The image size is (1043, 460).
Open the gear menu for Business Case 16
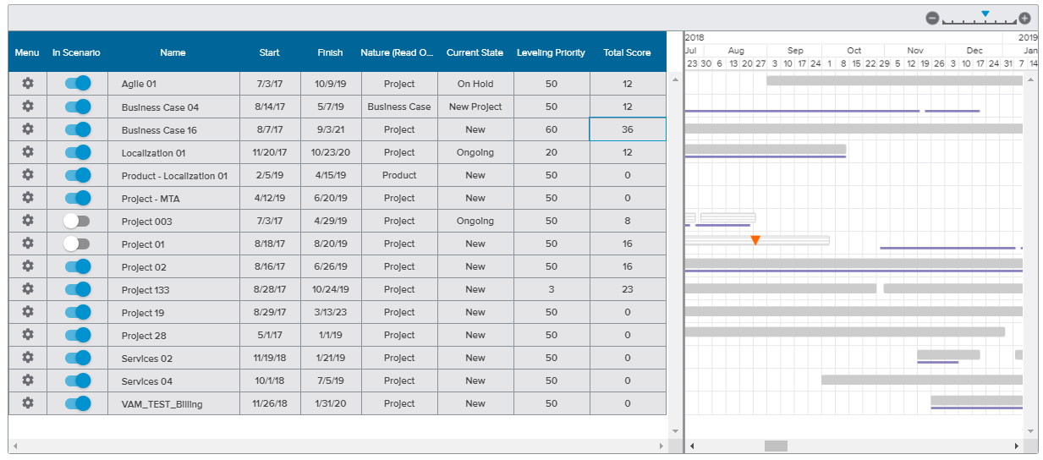pos(27,129)
